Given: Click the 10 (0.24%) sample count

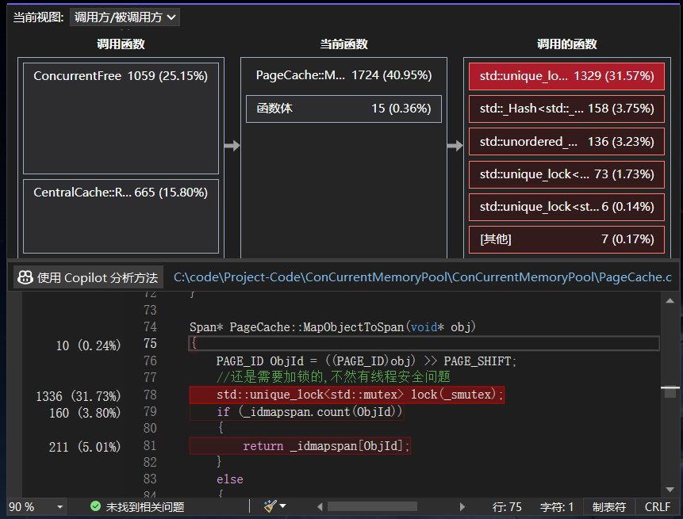Looking at the screenshot, I should click(88, 345).
